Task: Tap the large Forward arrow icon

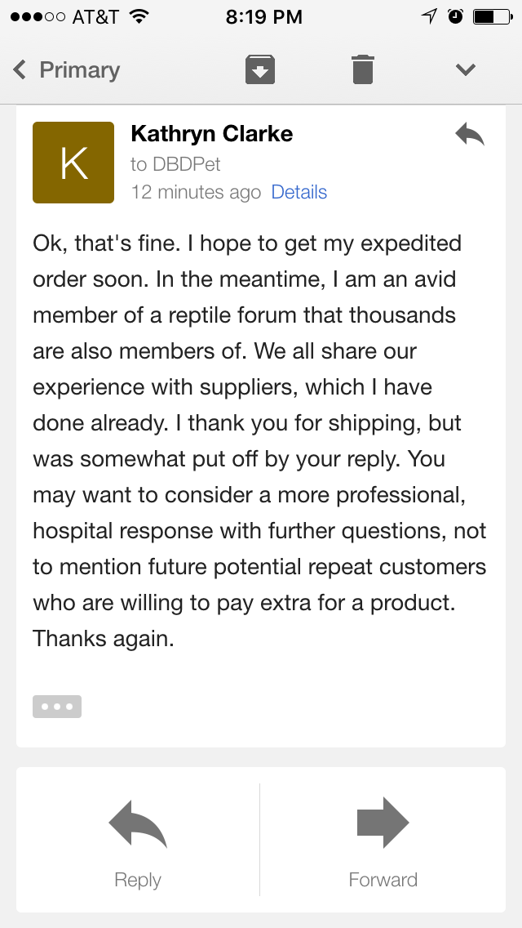Action: pyautogui.click(x=383, y=823)
